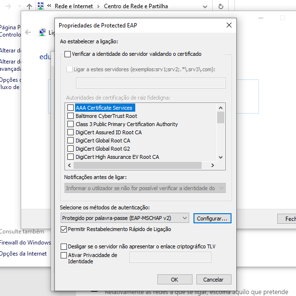Tick DigiCert Global Root CA checkbox

[70, 140]
